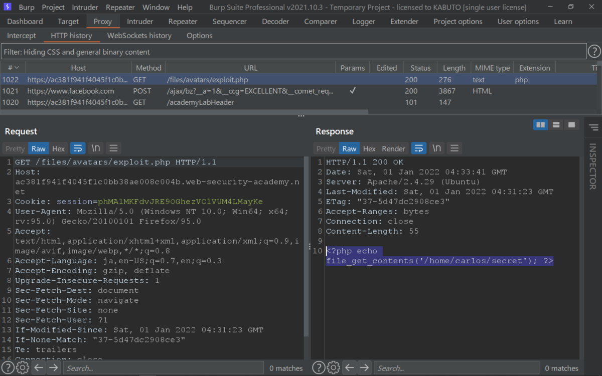602x376 pixels.
Task: Select Raw view in Response panel
Action: pos(349,148)
